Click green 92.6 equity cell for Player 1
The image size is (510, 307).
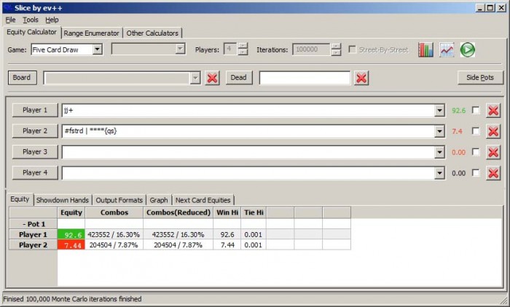(x=71, y=234)
